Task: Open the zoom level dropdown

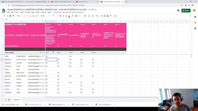Action: tap(19, 16)
